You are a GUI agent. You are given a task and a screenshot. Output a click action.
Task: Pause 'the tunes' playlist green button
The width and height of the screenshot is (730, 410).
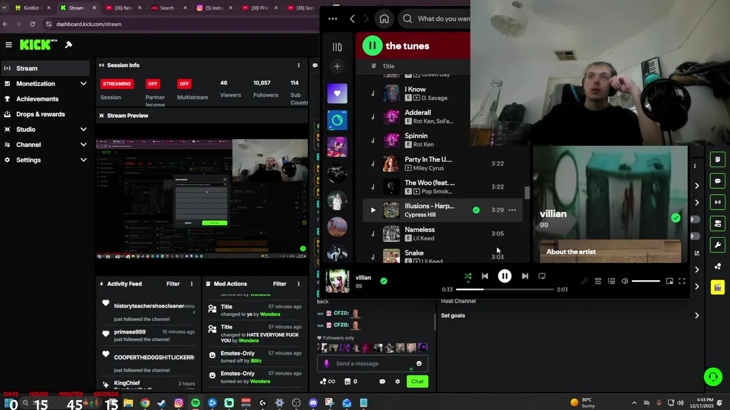372,46
